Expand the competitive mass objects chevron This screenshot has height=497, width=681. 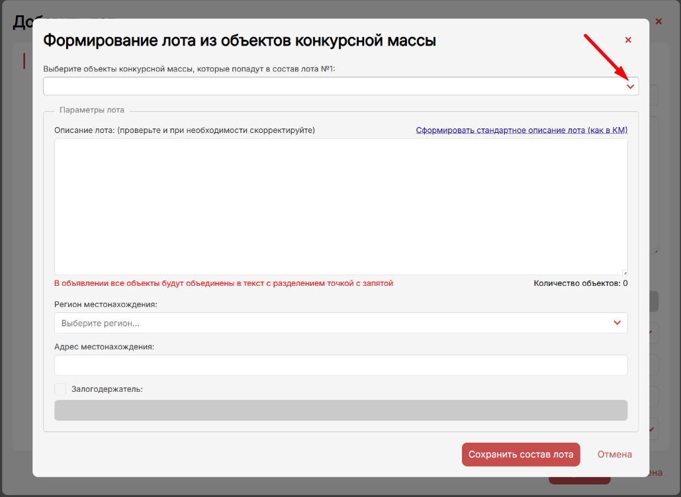(x=630, y=87)
